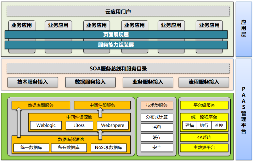253x161 pixels.
Task: Select the 消息 service block
Action: click(157, 127)
